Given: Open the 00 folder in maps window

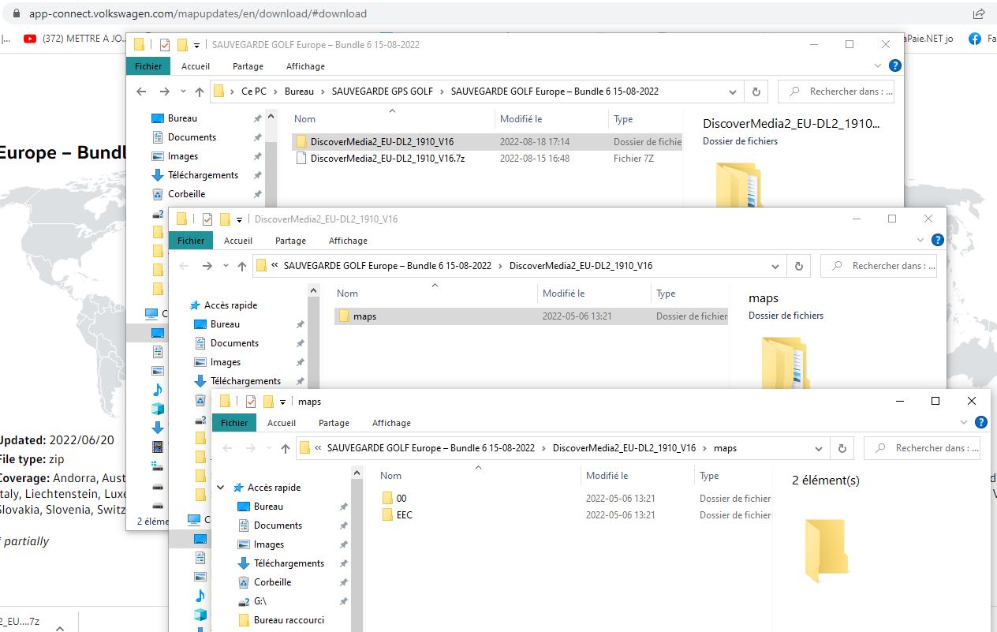Looking at the screenshot, I should [401, 499].
